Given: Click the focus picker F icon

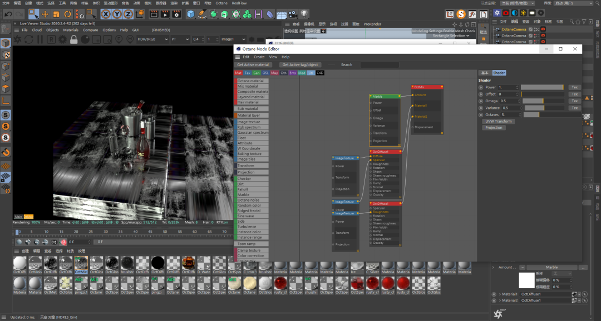Looking at the screenshot, I should 119,39.
